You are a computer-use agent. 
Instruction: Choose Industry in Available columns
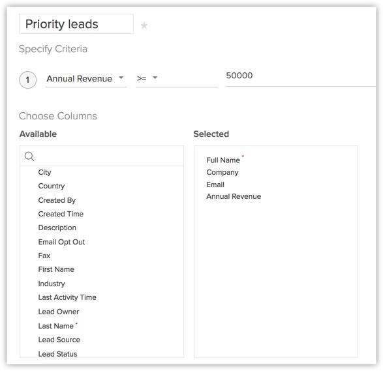pyautogui.click(x=52, y=284)
